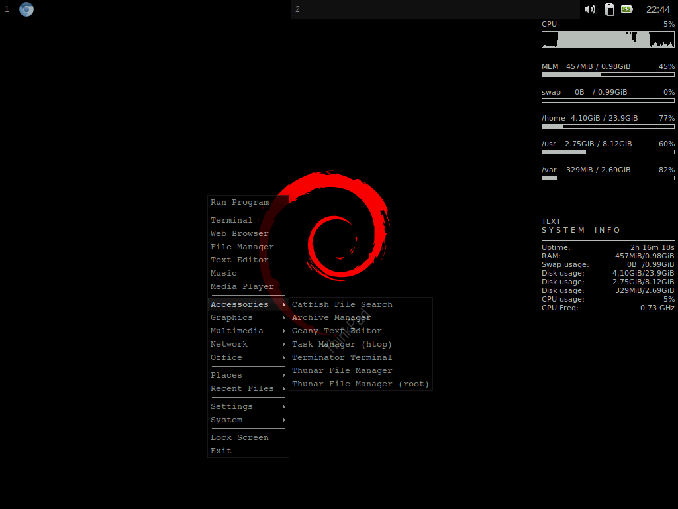Open the Chromium browser icon in taskbar
The width and height of the screenshot is (678, 509).
[x=26, y=9]
